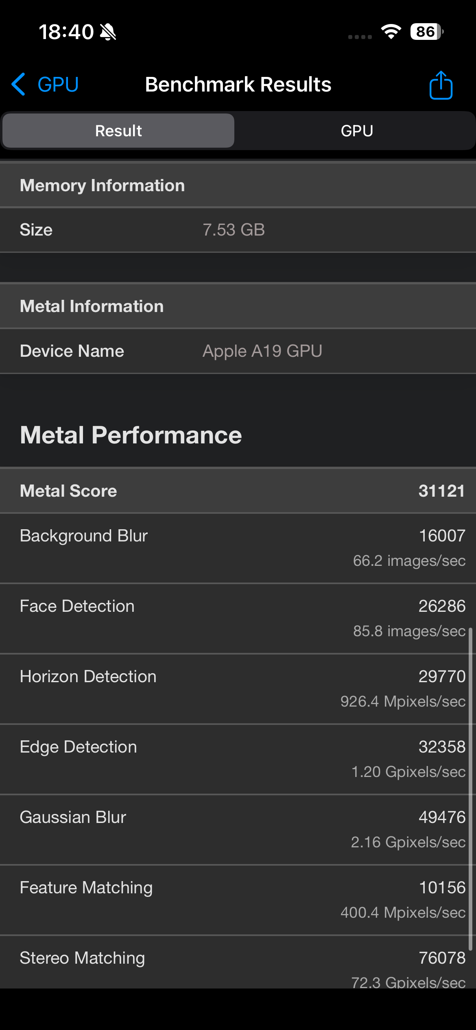Go back using the GPU link

58,85
